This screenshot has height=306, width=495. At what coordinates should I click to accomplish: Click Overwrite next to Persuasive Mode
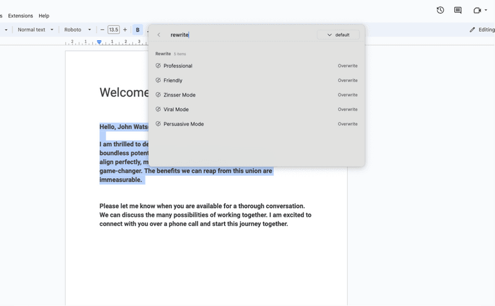pos(347,124)
